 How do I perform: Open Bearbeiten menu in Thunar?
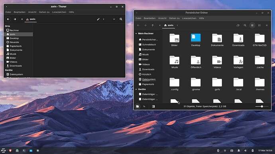coord(20,12)
